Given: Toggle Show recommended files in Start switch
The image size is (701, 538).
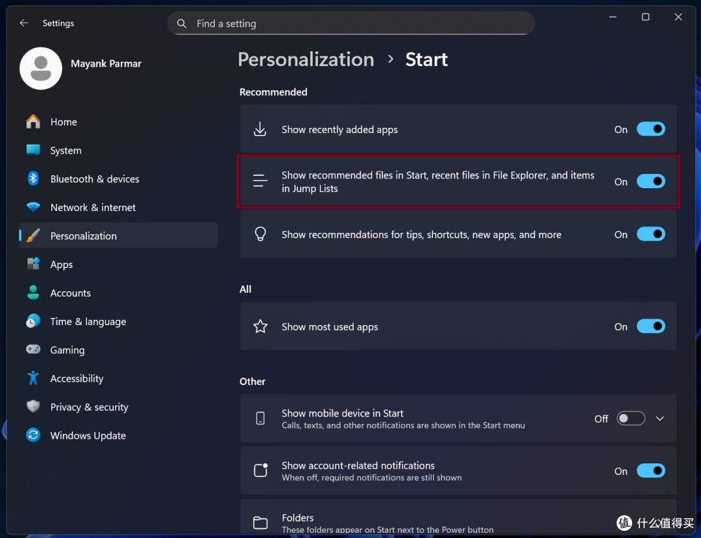Looking at the screenshot, I should pyautogui.click(x=650, y=182).
